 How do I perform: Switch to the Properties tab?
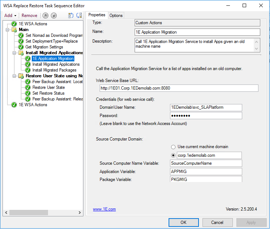pos(97,15)
